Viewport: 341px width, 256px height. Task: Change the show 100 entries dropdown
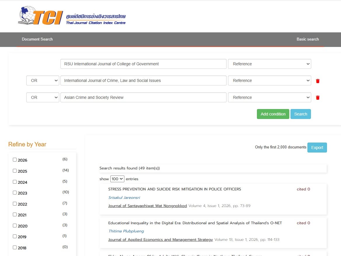[117, 179]
